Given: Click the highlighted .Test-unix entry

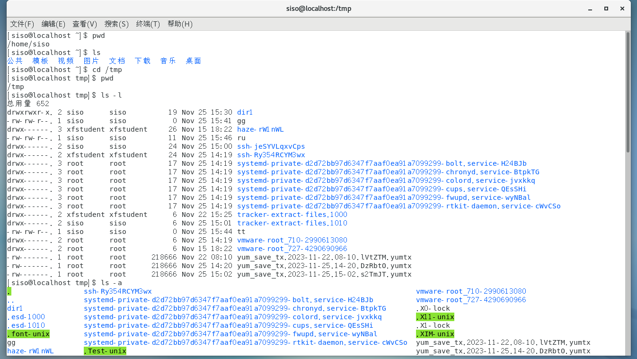Looking at the screenshot, I should click(105, 351).
